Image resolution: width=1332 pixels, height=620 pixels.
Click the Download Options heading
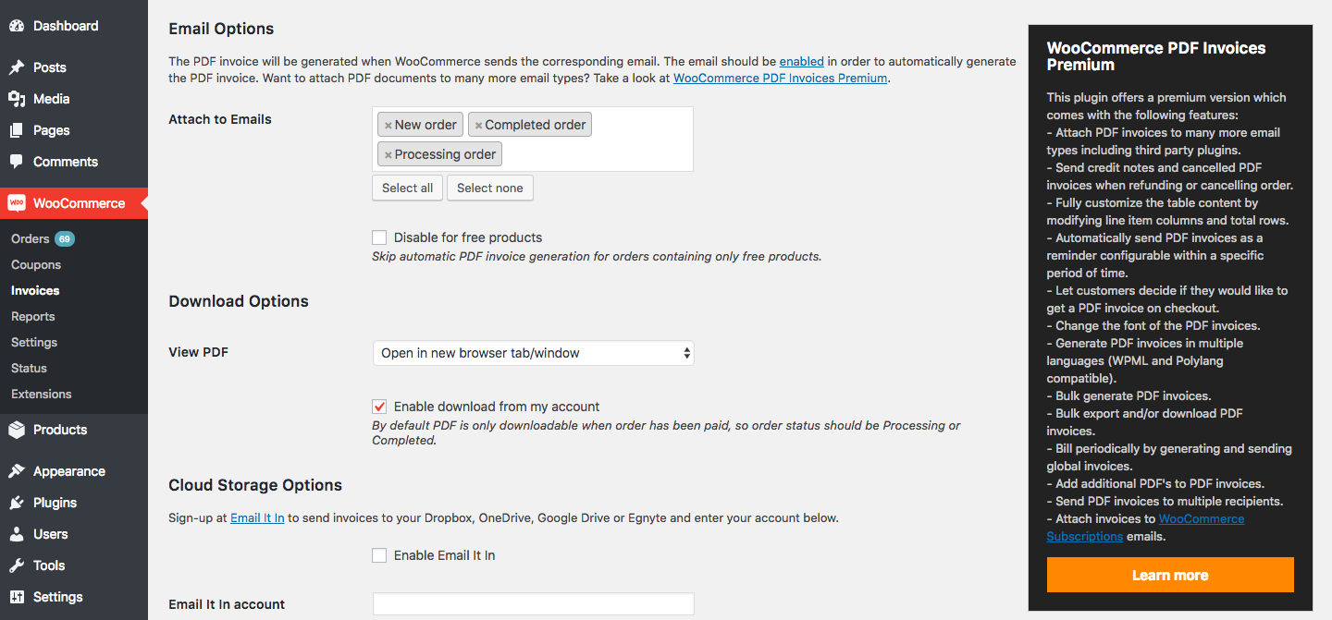point(239,301)
